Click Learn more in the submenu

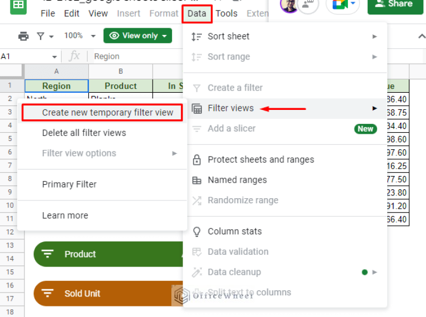pyautogui.click(x=65, y=215)
